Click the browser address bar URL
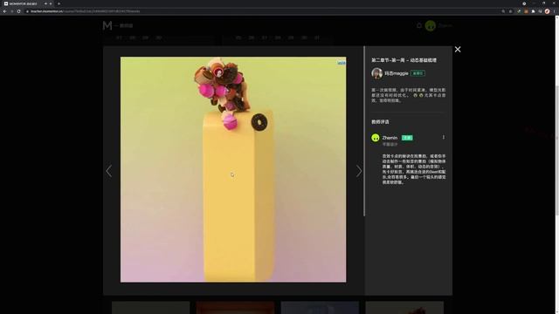Viewport: 559px width, 314px height. tap(86, 11)
